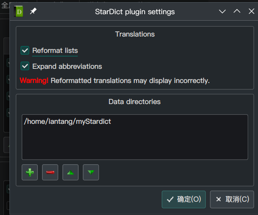Add a new data directory
The width and height of the screenshot is (258, 215).
tap(30, 172)
